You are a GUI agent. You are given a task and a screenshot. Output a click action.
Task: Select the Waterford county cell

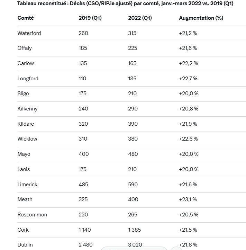[29, 33]
